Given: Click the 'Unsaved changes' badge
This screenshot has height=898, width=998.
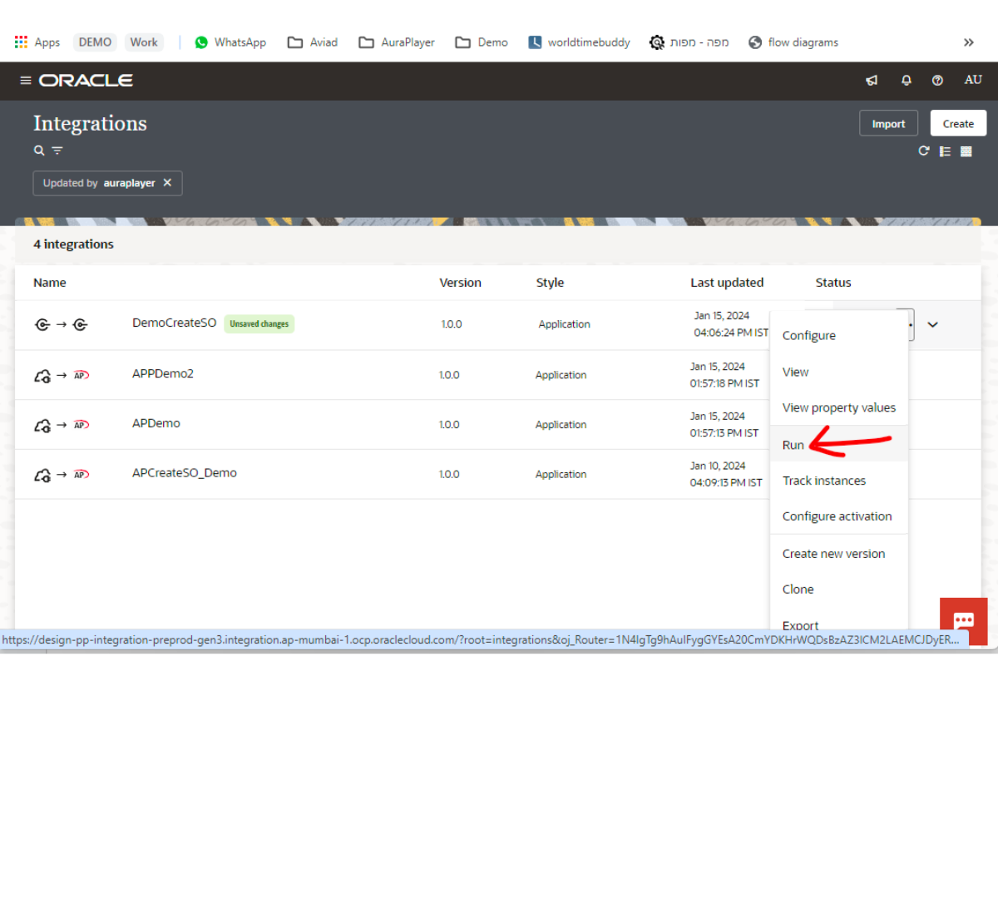Looking at the screenshot, I should (x=259, y=324).
